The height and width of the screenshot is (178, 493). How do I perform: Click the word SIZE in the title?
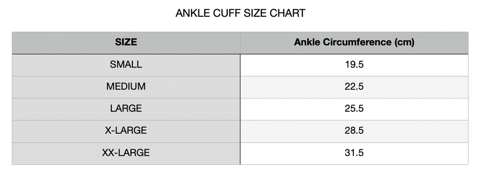point(256,13)
